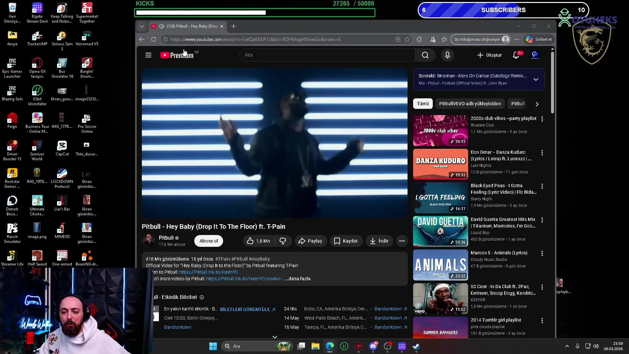The width and height of the screenshot is (629, 354).
Task: Subscribe with Abone ol button
Action: tap(208, 241)
